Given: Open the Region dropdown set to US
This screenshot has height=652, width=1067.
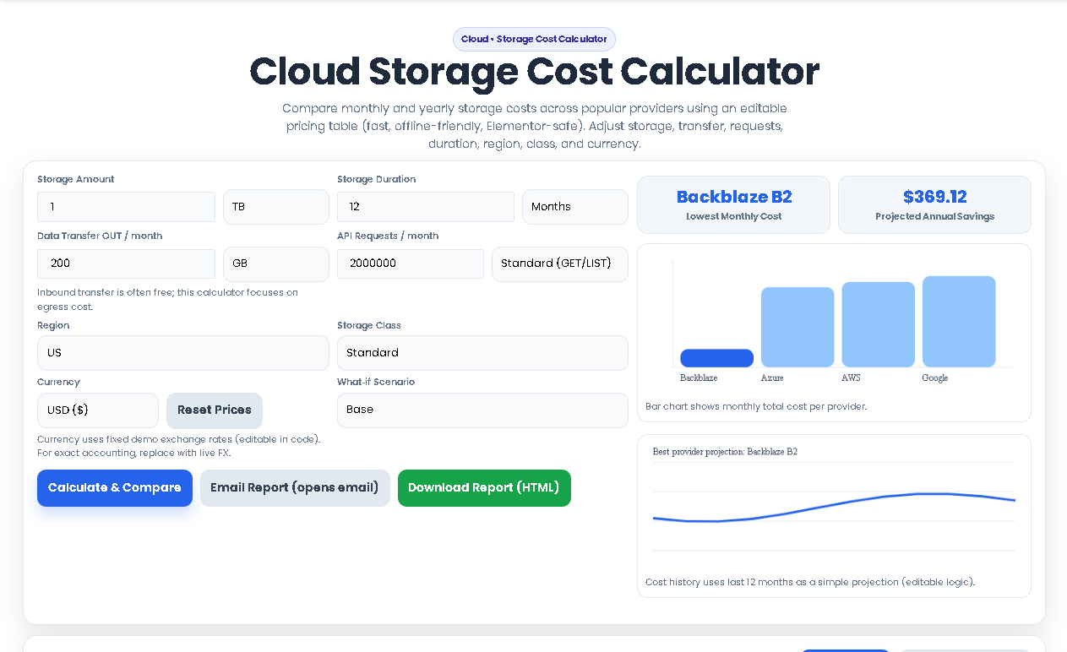Looking at the screenshot, I should tap(182, 352).
